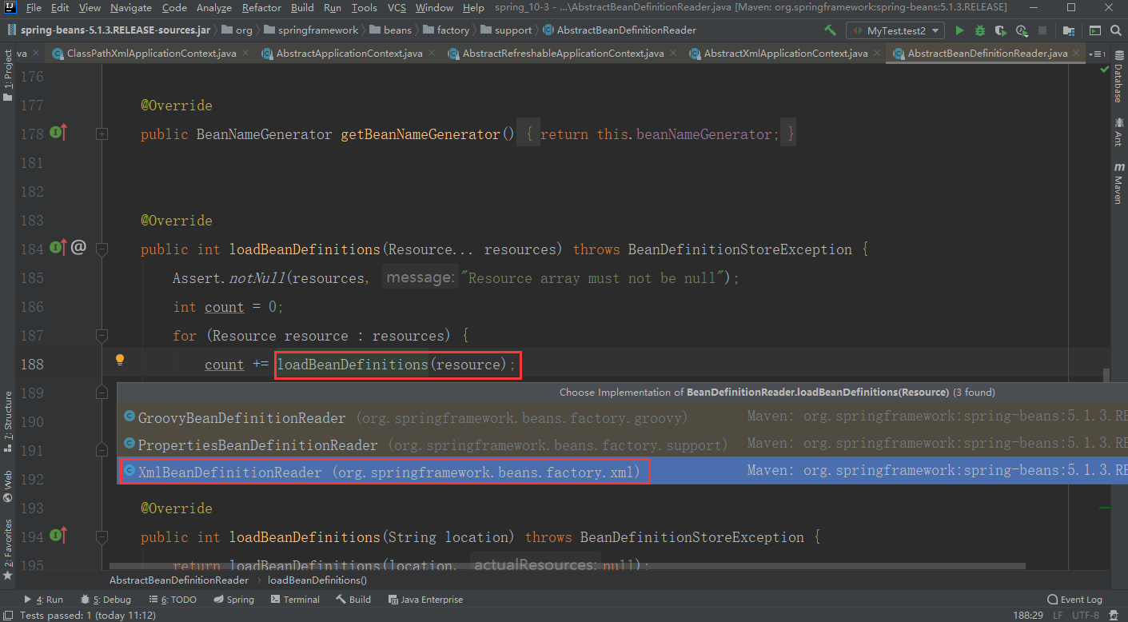The image size is (1128, 622).
Task: Open the VCS menu
Action: 397,8
